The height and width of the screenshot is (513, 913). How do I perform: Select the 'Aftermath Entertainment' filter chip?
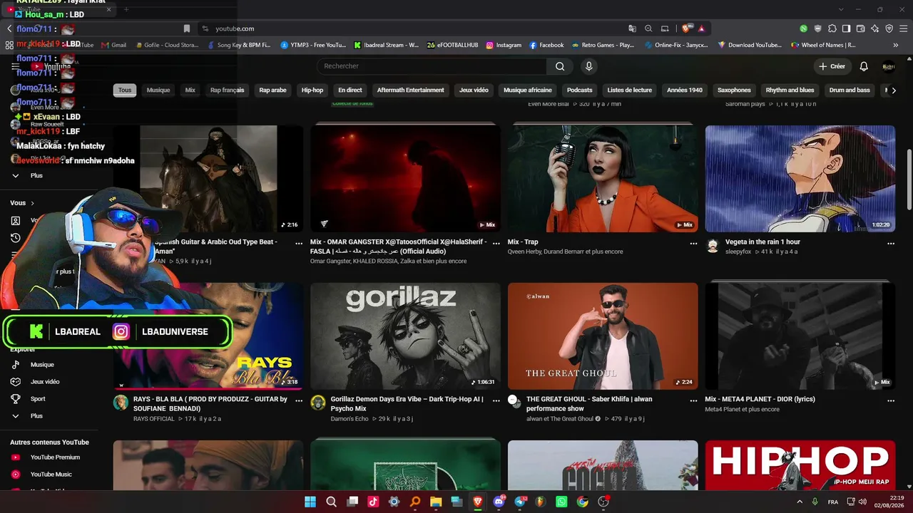[410, 90]
